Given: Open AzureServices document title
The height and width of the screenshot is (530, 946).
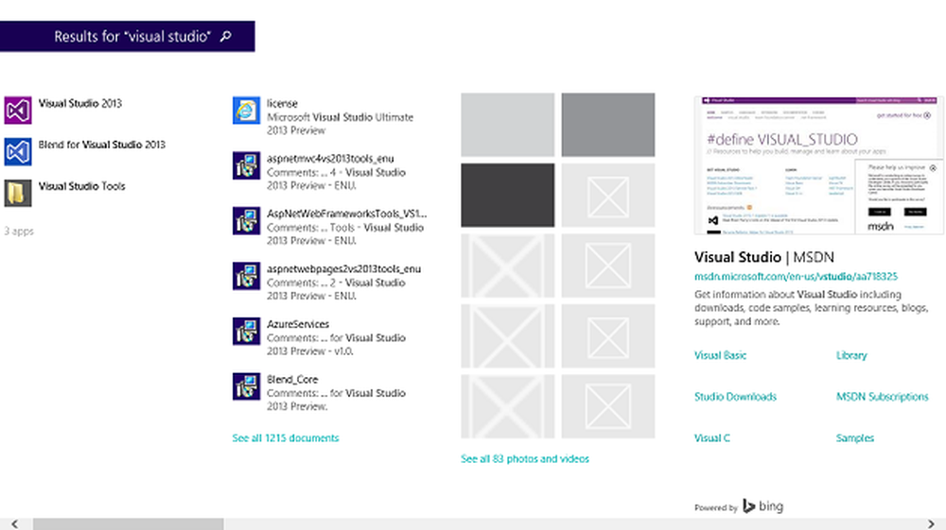Looking at the screenshot, I should click(298, 324).
